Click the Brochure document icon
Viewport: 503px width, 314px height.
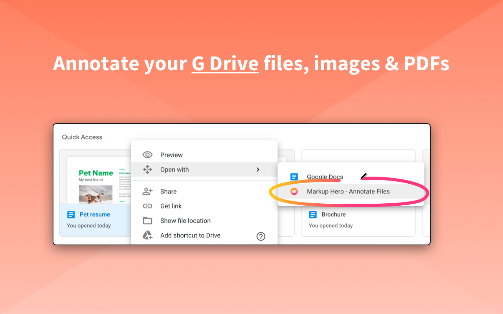[x=313, y=215]
